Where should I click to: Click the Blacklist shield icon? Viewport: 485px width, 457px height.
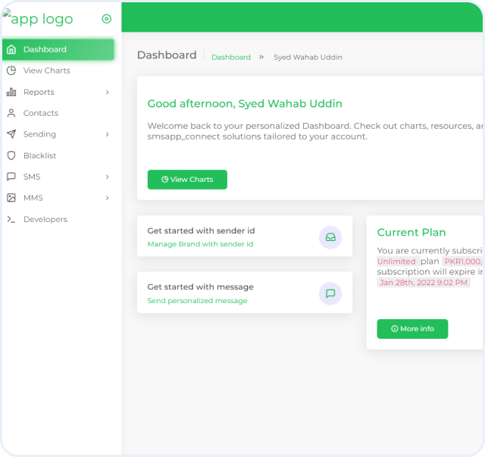click(x=11, y=155)
